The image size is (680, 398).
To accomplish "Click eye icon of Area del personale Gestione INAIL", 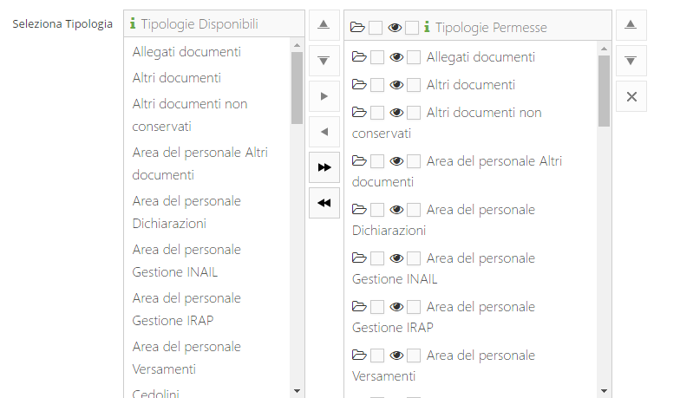I will pos(396,258).
